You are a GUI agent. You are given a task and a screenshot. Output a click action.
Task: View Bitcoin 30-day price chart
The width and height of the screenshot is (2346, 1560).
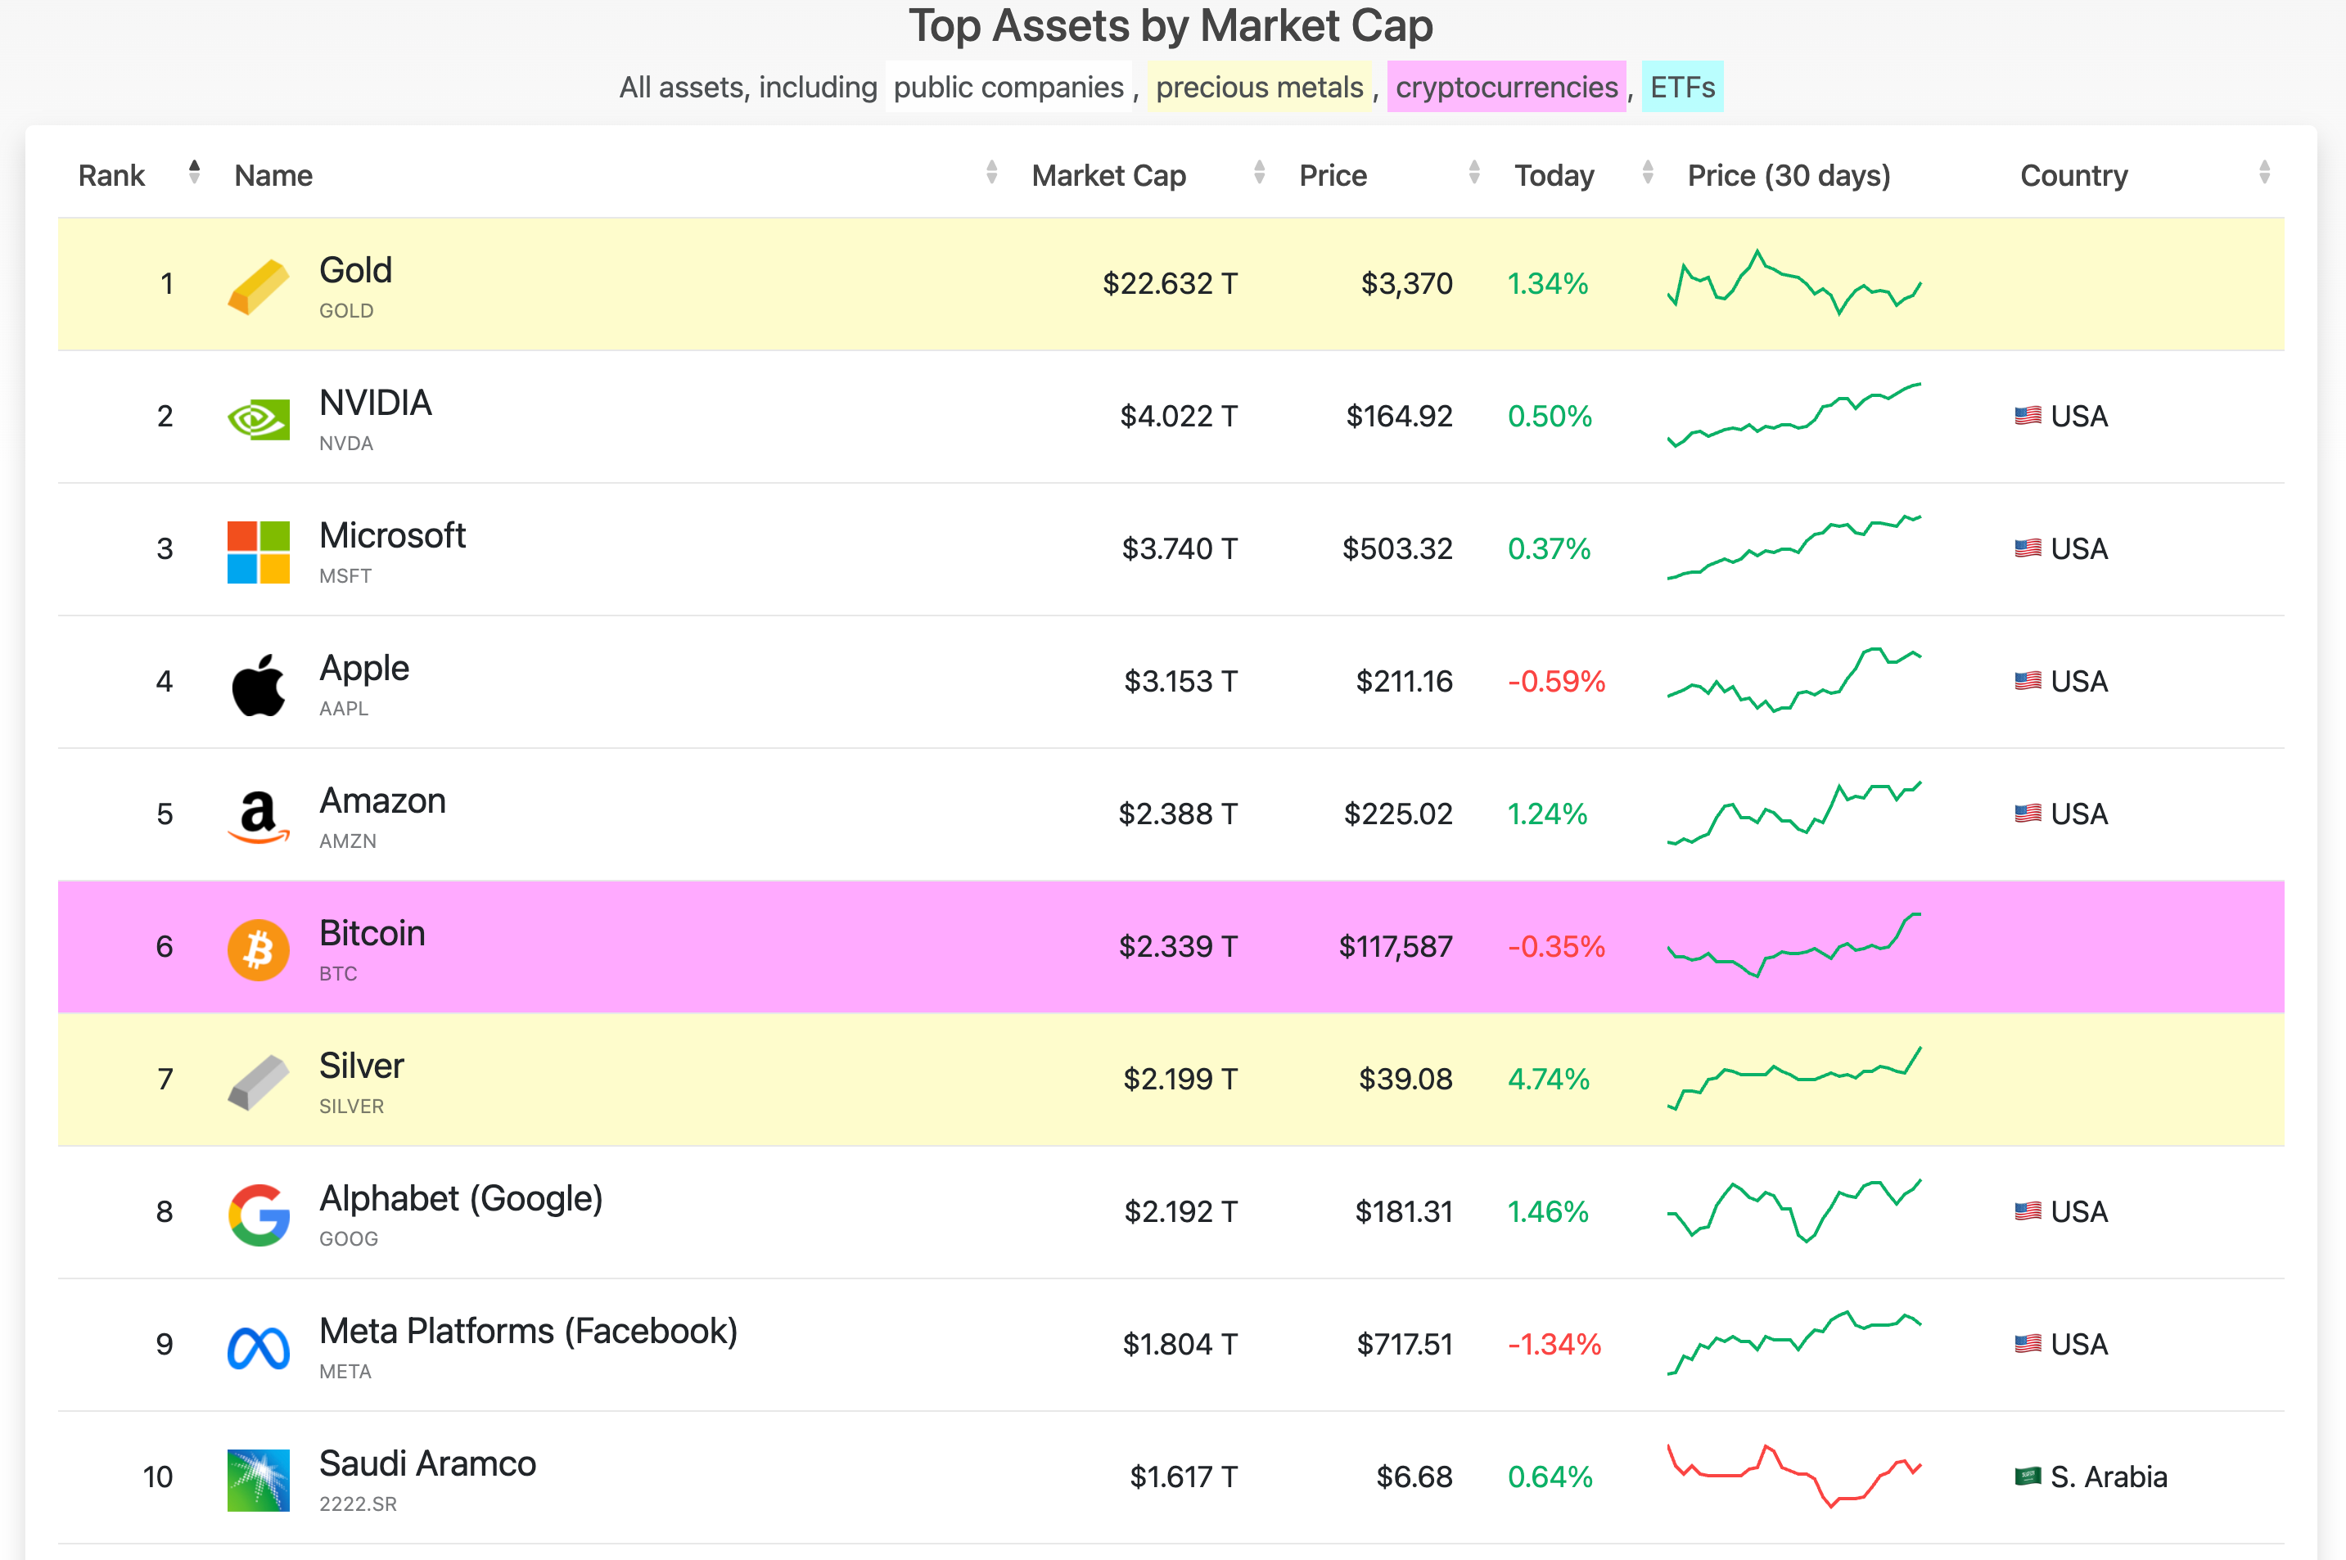tap(1793, 945)
